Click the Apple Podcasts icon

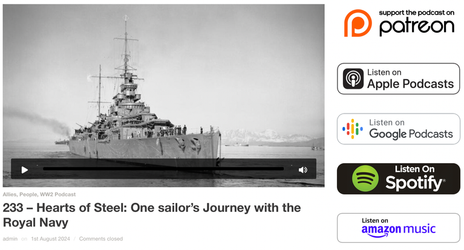click(353, 79)
